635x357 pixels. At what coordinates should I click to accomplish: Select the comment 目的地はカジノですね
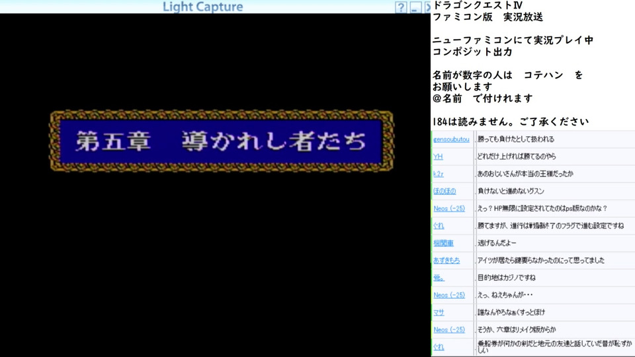coord(507,278)
